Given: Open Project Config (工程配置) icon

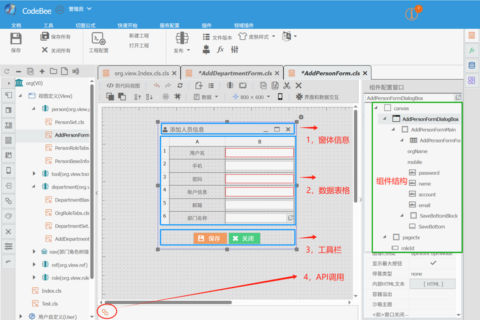Looking at the screenshot, I should [99, 39].
